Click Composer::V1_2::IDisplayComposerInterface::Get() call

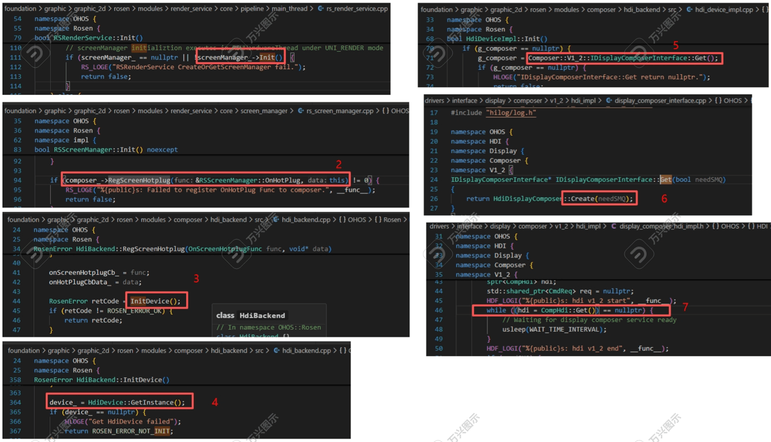pyautogui.click(x=624, y=58)
